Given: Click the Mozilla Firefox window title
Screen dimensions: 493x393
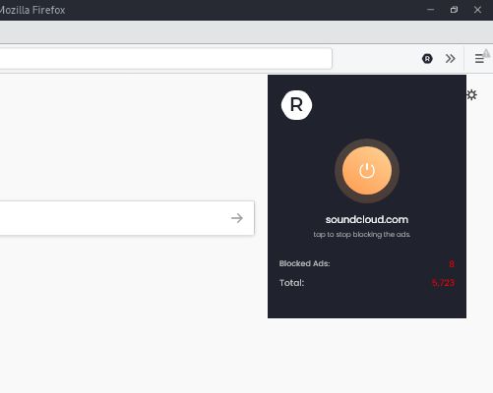Looking at the screenshot, I should pyautogui.click(x=32, y=10).
